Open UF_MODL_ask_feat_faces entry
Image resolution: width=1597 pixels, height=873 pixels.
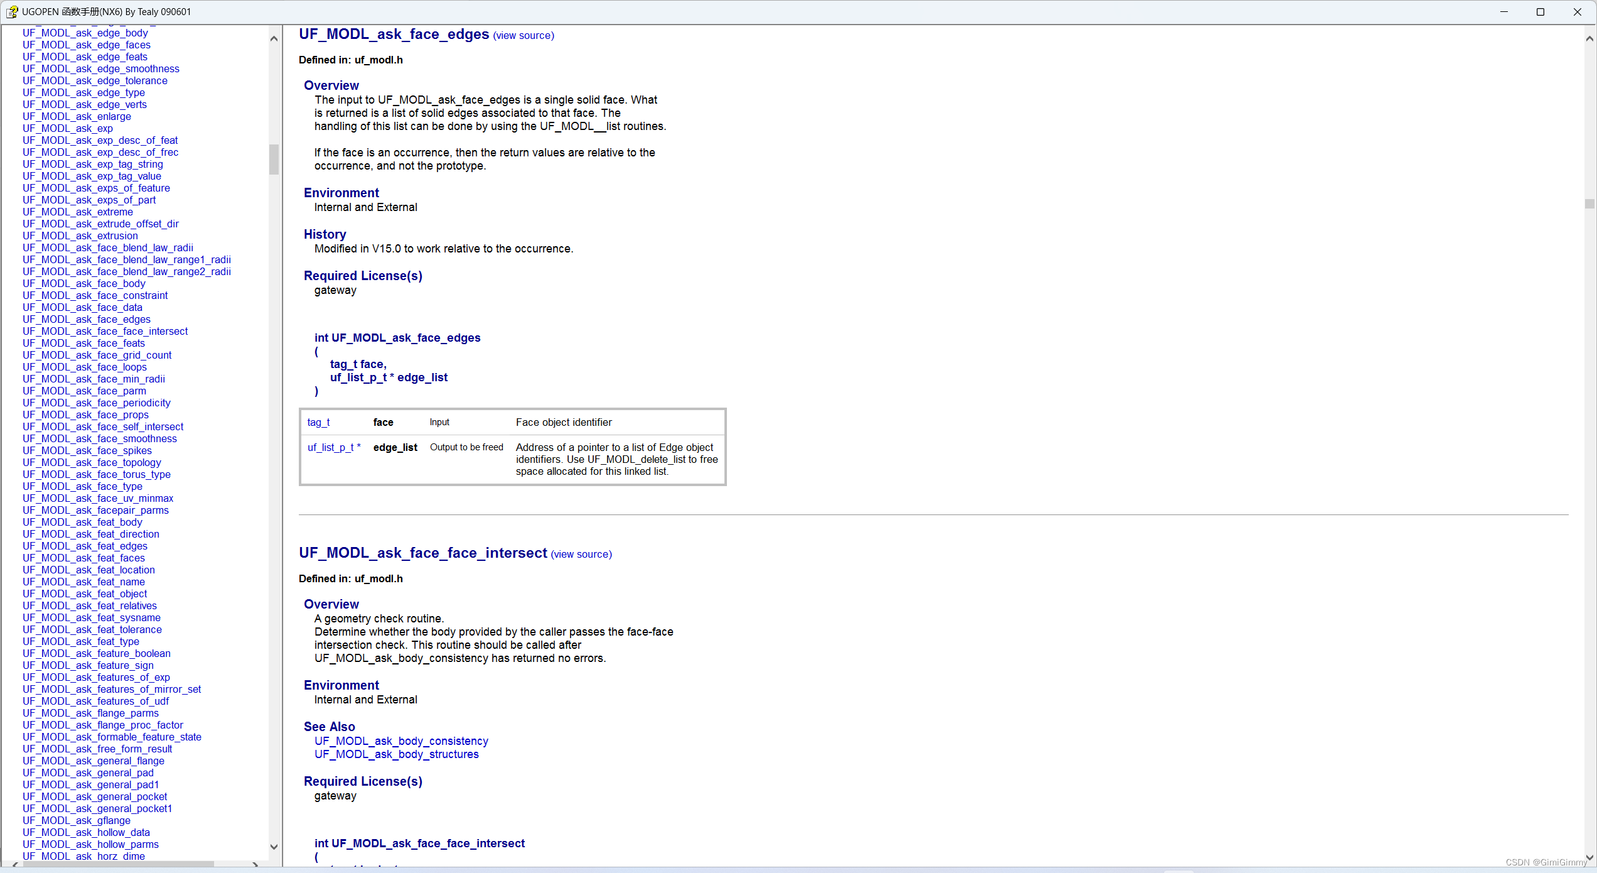coord(84,558)
